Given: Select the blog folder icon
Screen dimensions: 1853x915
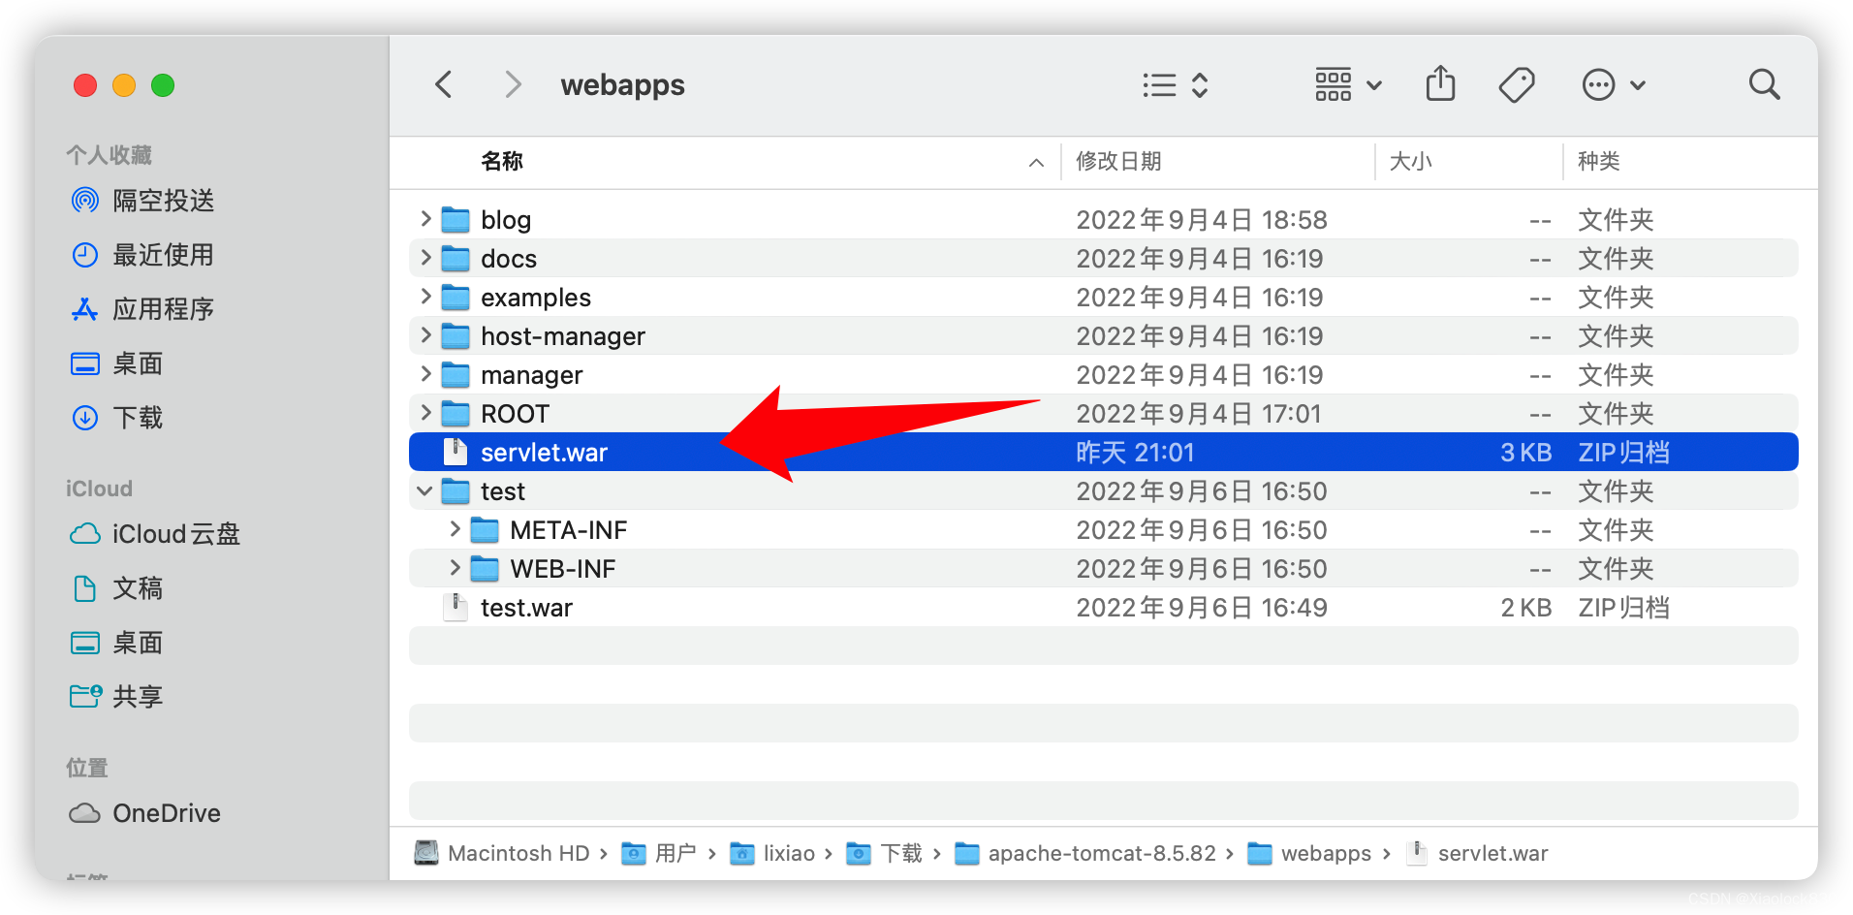Looking at the screenshot, I should click(455, 220).
